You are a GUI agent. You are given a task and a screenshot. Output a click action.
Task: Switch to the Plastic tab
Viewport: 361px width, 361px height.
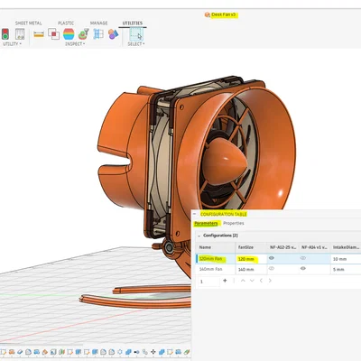pos(66,23)
